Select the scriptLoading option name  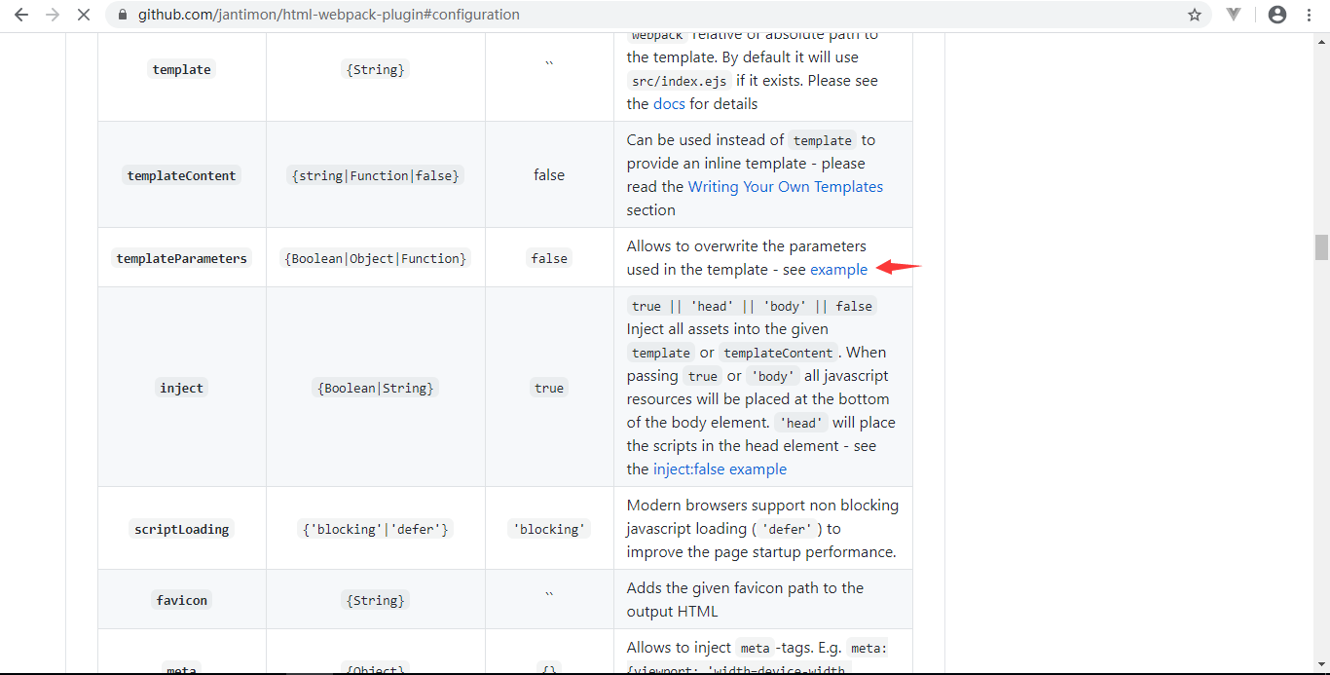[182, 529]
